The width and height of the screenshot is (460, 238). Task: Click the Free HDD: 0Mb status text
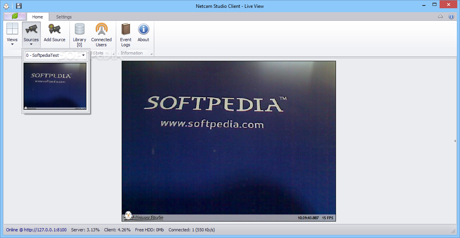click(x=150, y=230)
